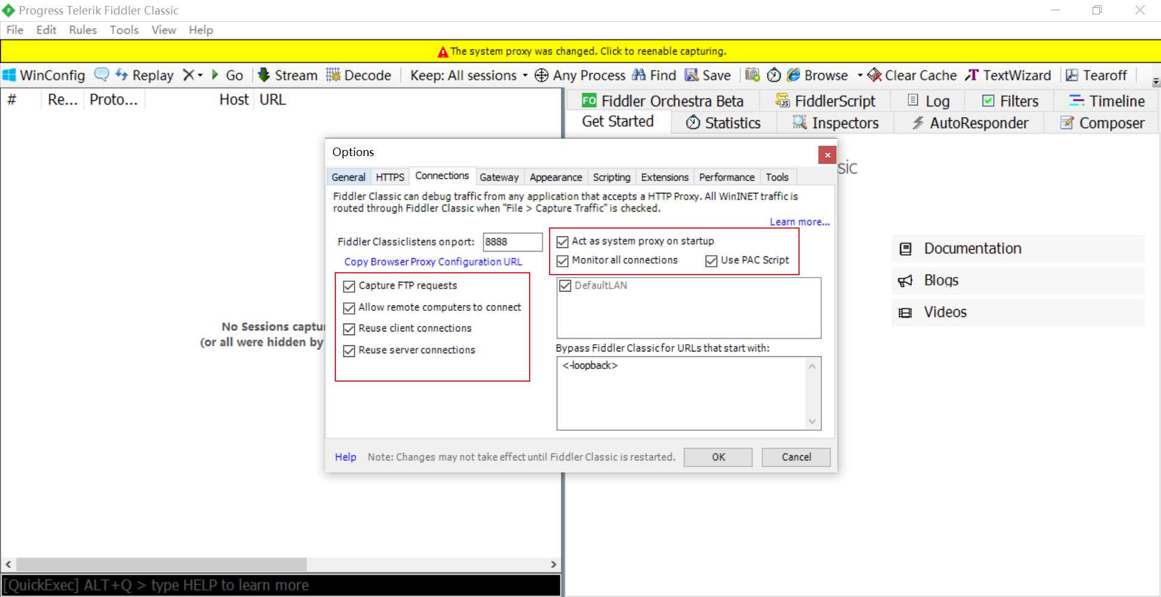Click the yellow proxy changed warning bar
The height and width of the screenshot is (597, 1161).
[x=580, y=51]
